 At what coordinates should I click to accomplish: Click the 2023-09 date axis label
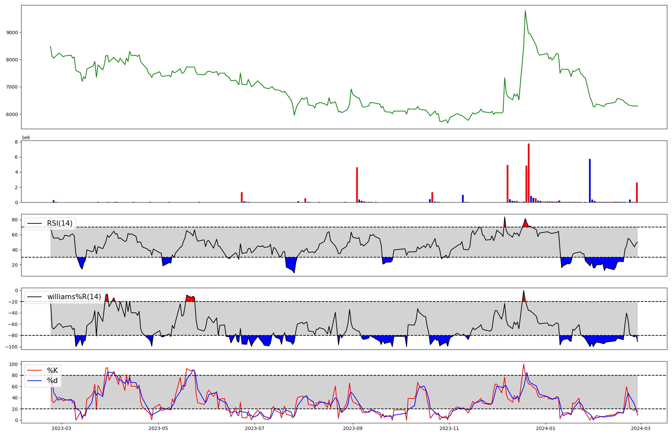[x=353, y=428]
